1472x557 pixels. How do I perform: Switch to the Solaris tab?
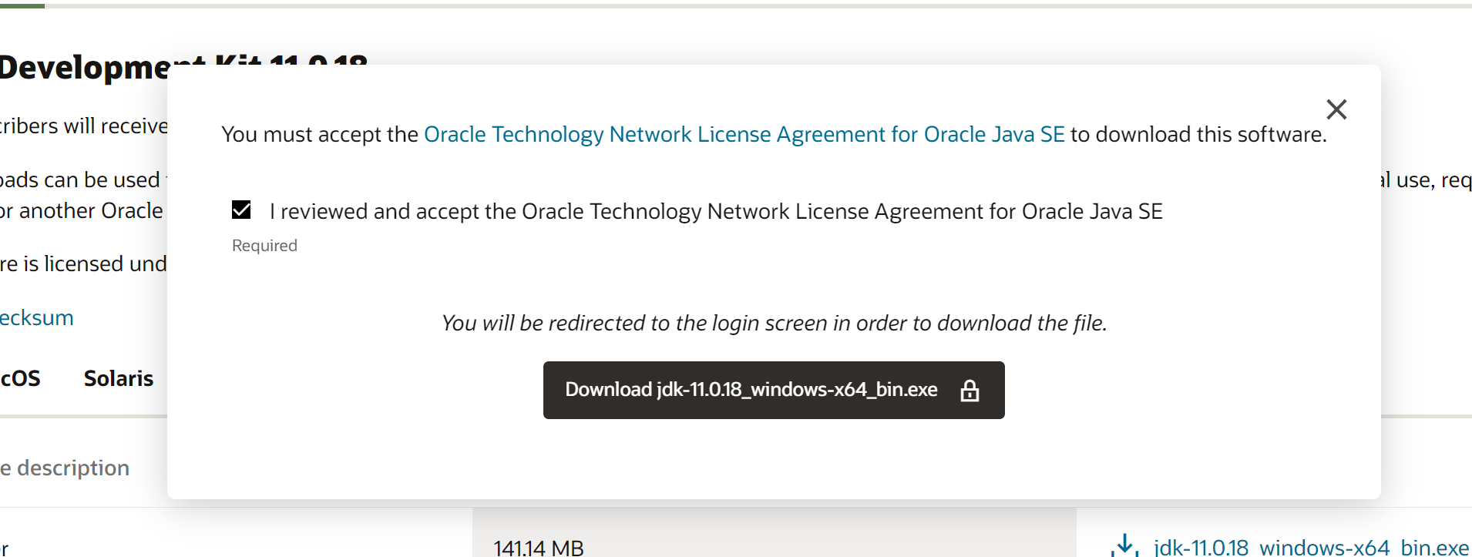[119, 378]
